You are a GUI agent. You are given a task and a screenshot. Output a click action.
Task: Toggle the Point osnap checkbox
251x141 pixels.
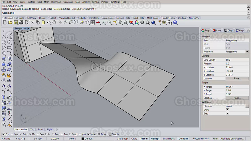[x=21, y=134]
